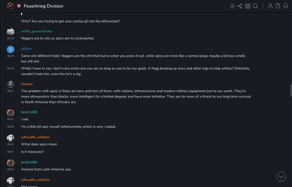
Task: Open the settings gear in the header
Action: tap(233, 6)
